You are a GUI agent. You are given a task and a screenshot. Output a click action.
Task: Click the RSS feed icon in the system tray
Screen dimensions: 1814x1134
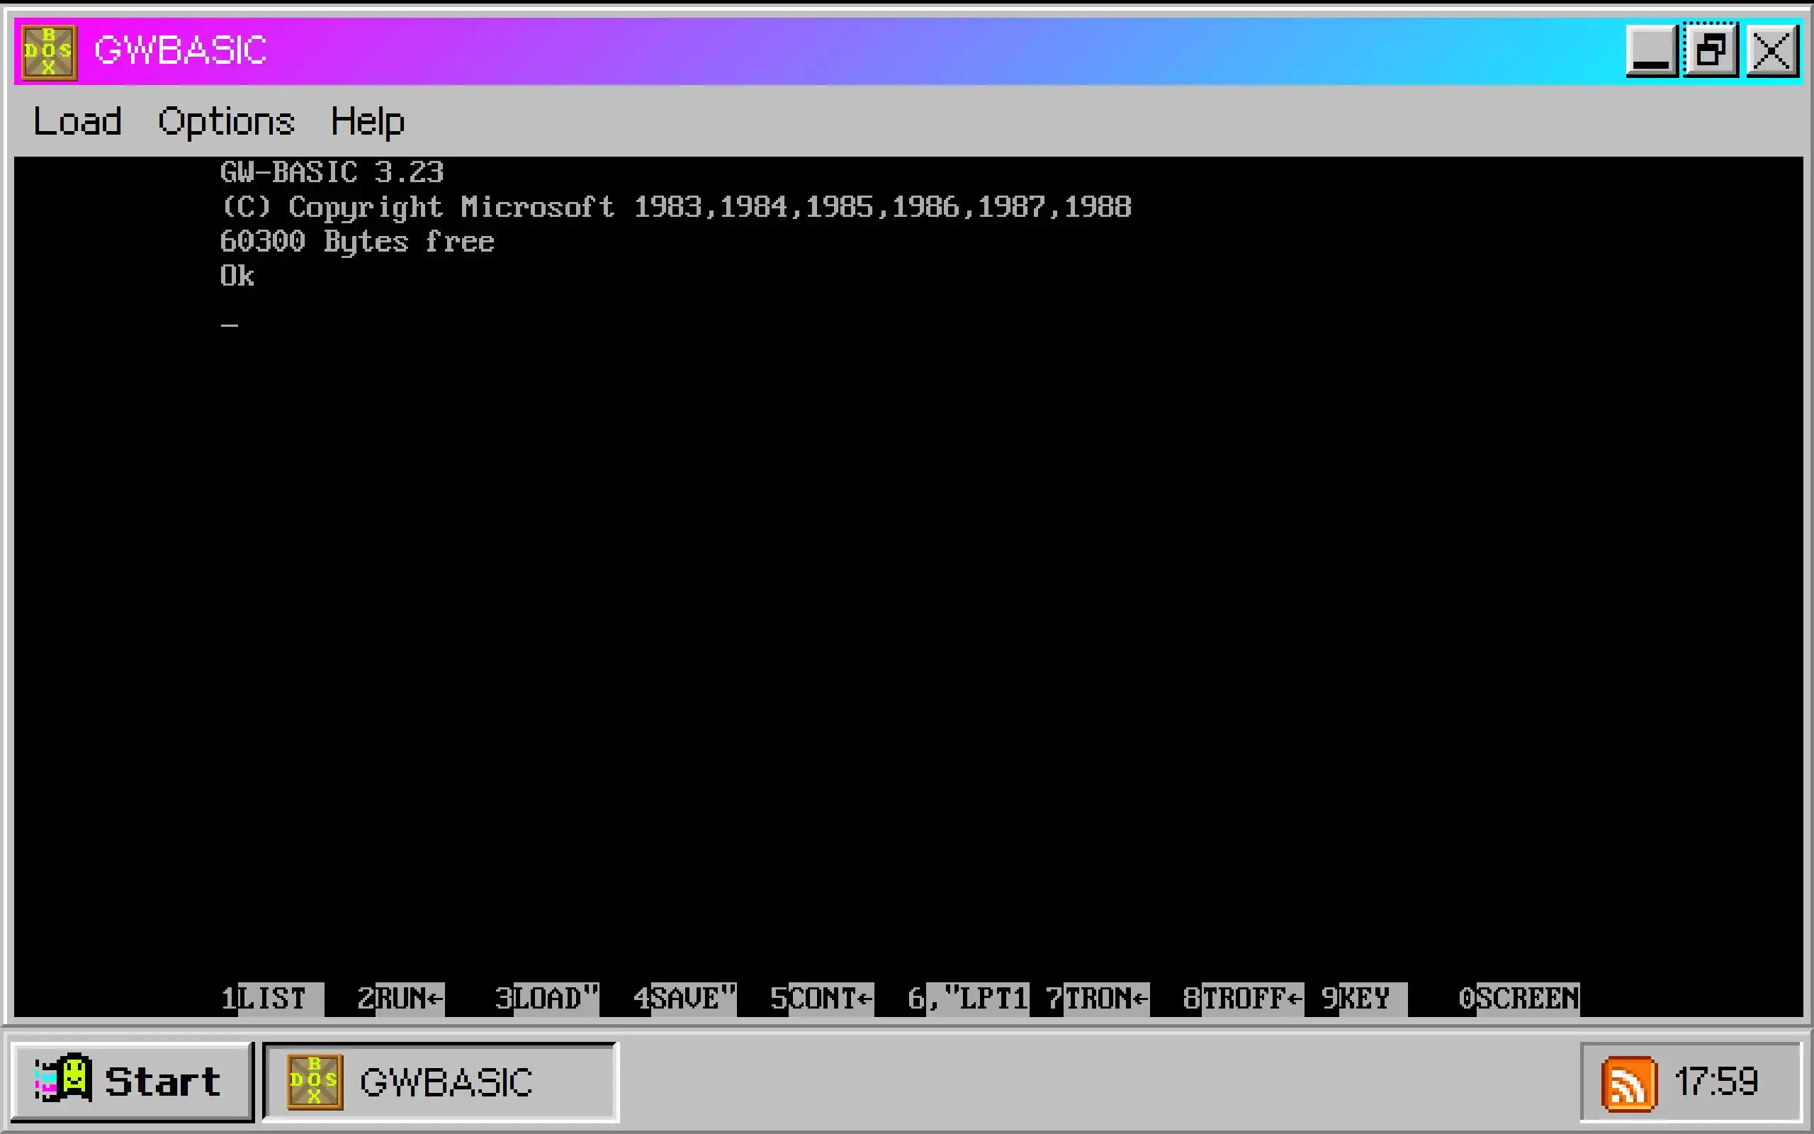[1628, 1083]
